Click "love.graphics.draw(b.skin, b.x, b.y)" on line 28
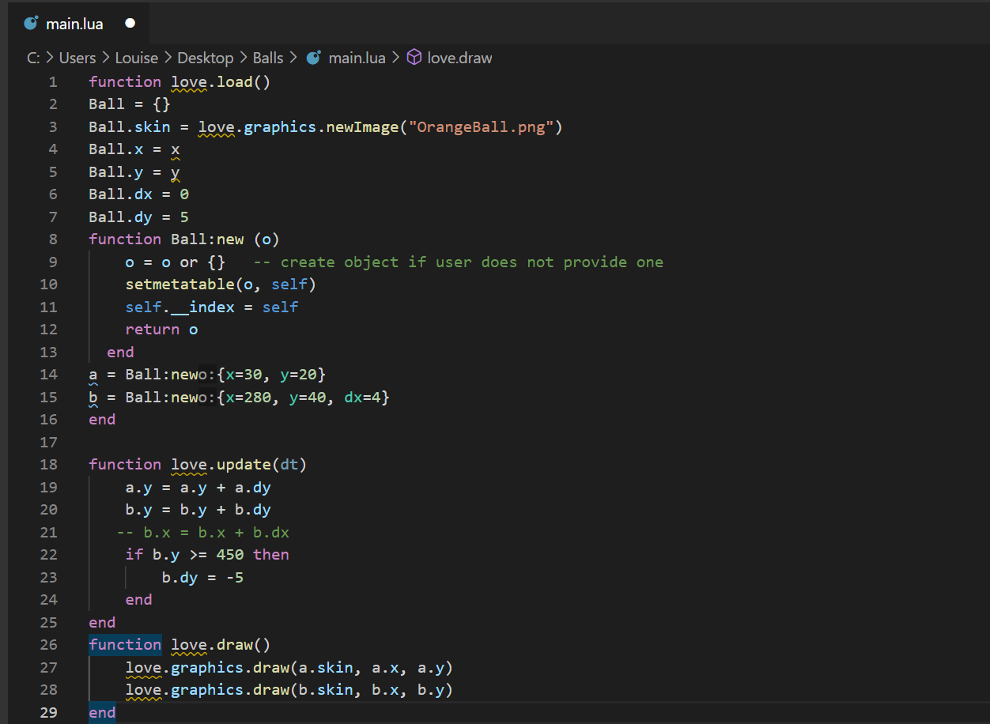The image size is (990, 724). tap(289, 689)
